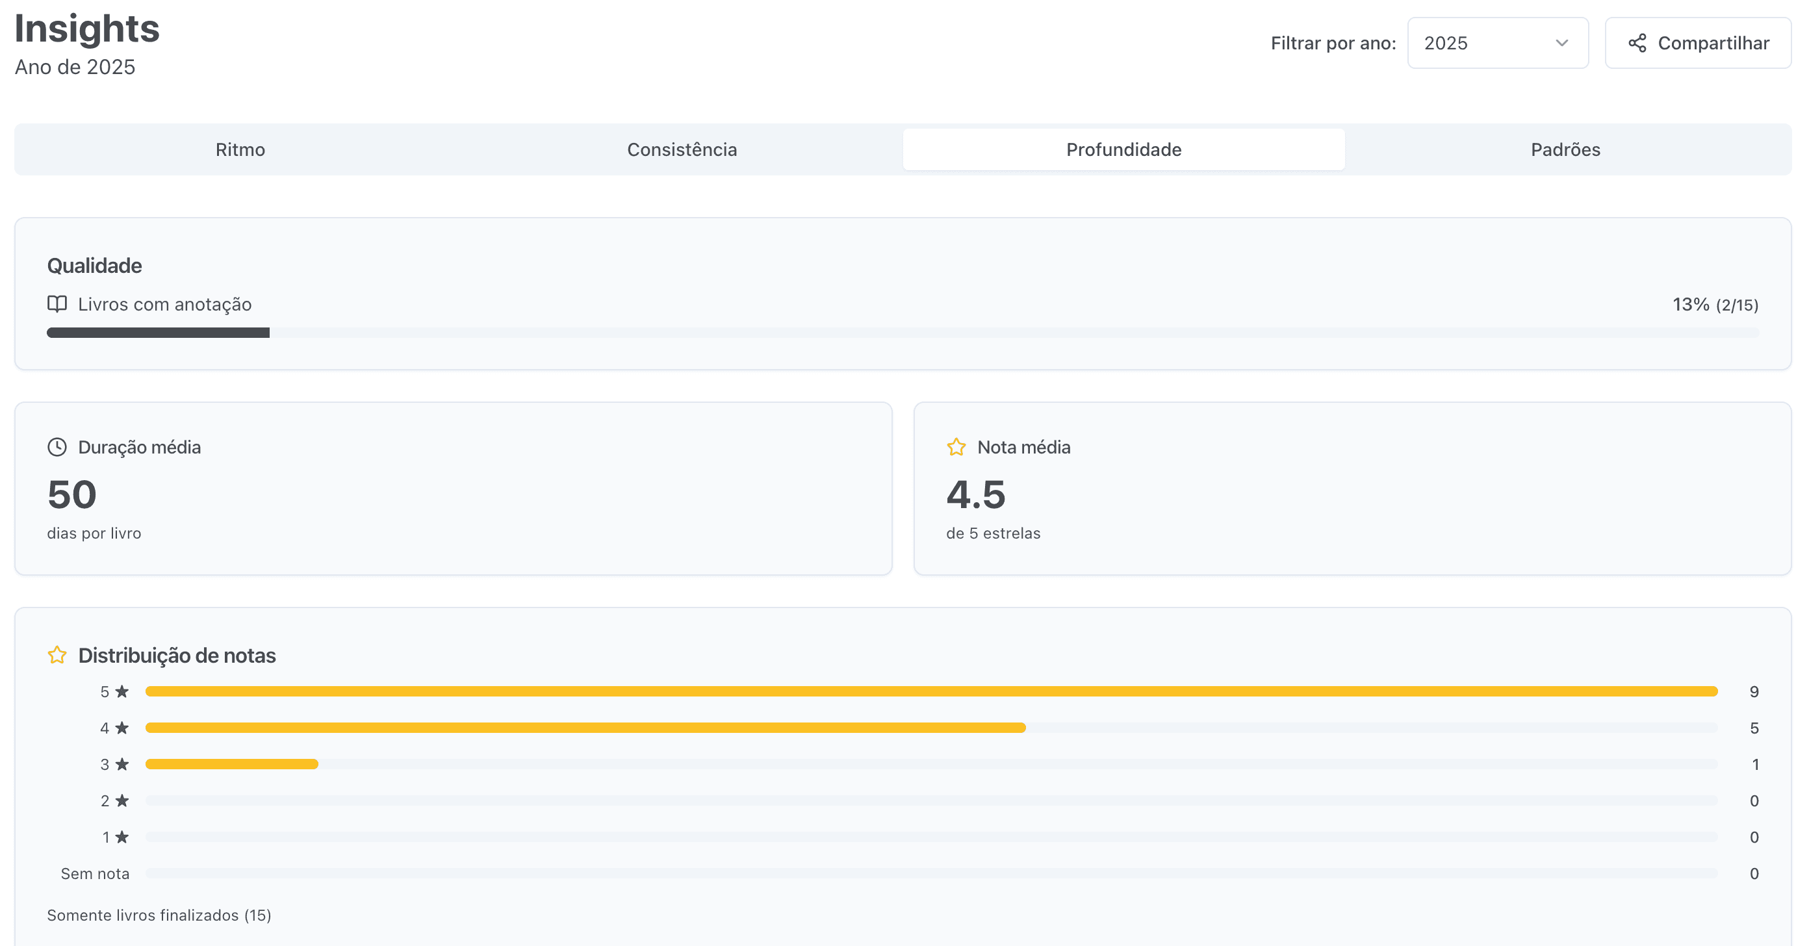This screenshot has width=1809, height=946.
Task: Click the count 0 in the Sem nota row
Action: click(1754, 874)
